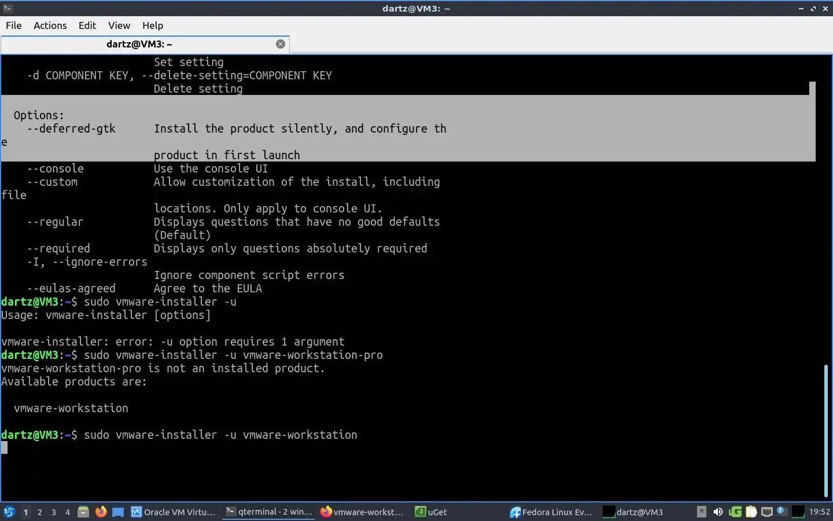
Task: Open the Lubuntu start menu icon
Action: point(9,512)
